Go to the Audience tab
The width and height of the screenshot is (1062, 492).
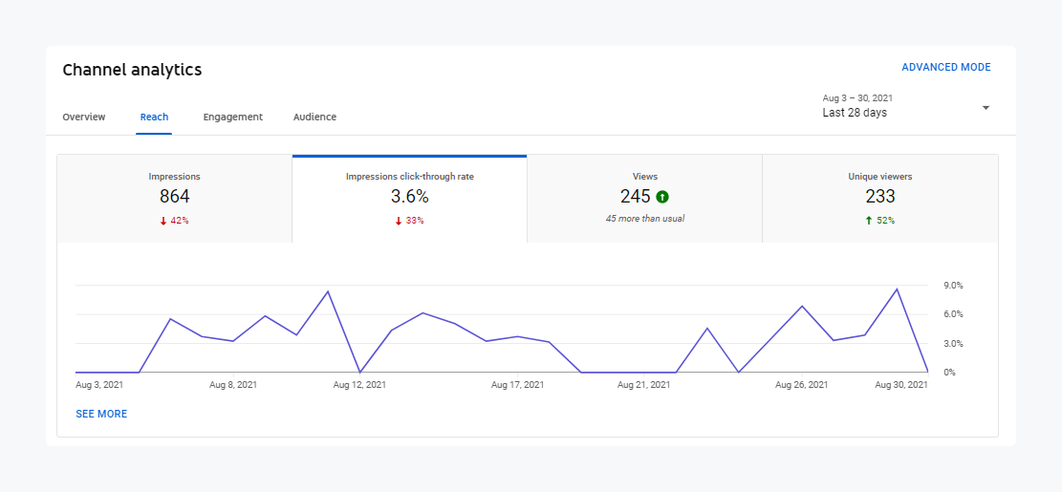click(x=314, y=117)
